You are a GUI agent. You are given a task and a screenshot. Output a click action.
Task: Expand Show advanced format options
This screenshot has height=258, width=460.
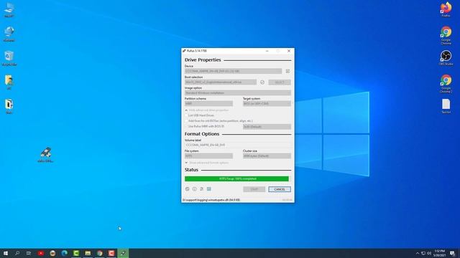[206, 163]
